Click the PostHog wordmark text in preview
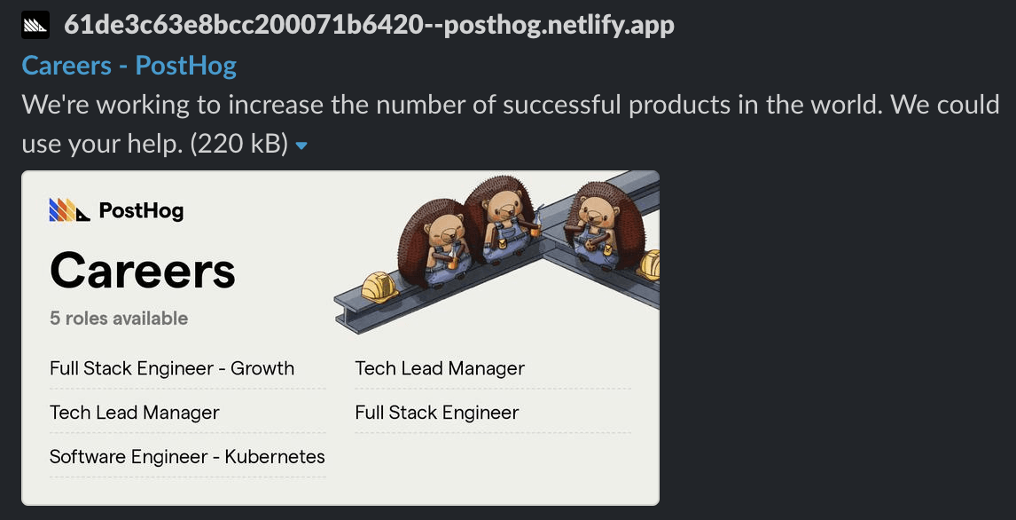This screenshot has width=1016, height=520. coord(141,210)
